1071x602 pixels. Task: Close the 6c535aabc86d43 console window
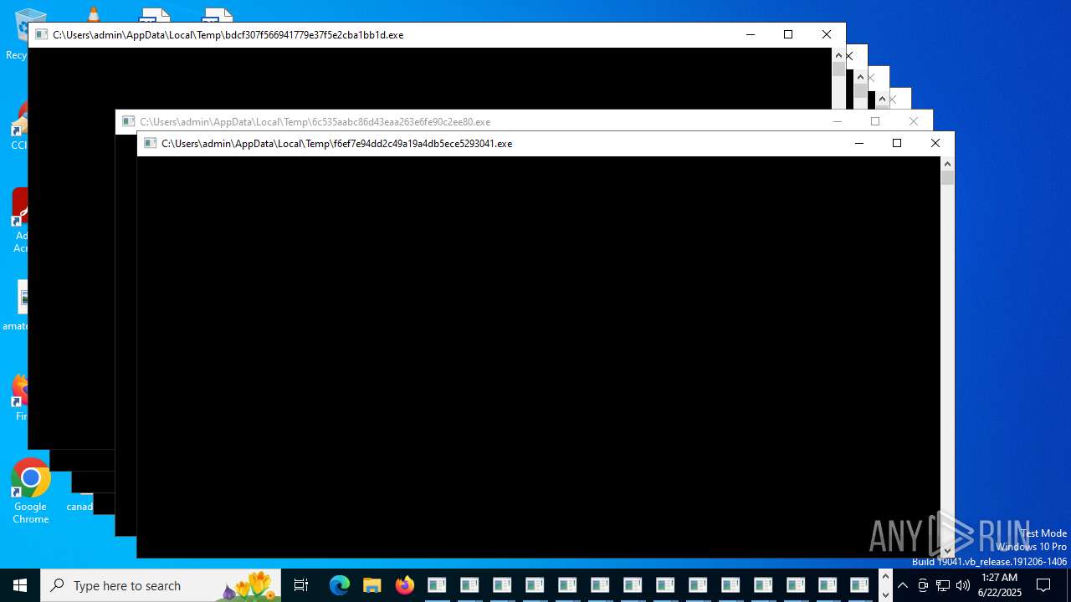click(914, 121)
